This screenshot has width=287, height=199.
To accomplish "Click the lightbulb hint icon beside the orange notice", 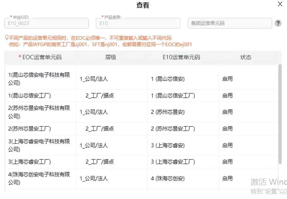I will pyautogui.click(x=6, y=38).
